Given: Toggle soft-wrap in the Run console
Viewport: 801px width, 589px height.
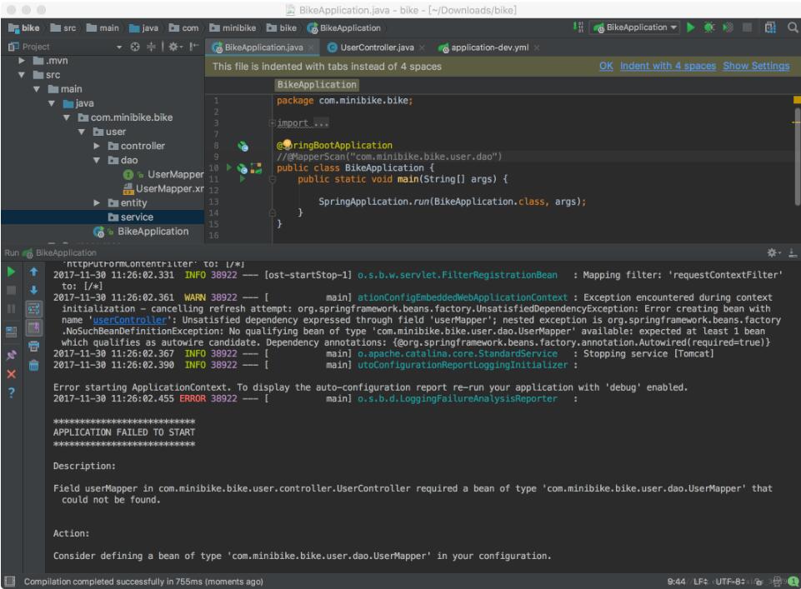Looking at the screenshot, I should [x=33, y=308].
